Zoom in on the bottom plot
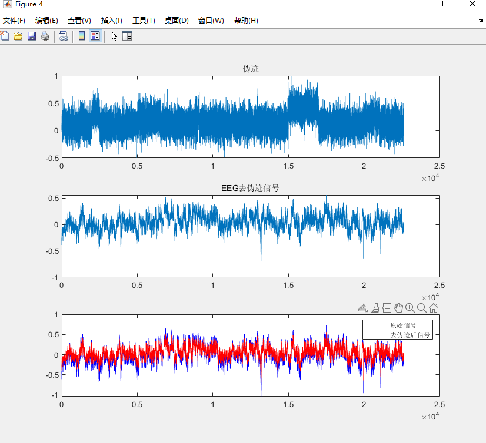Image resolution: width=486 pixels, height=443 pixels. pos(410,307)
